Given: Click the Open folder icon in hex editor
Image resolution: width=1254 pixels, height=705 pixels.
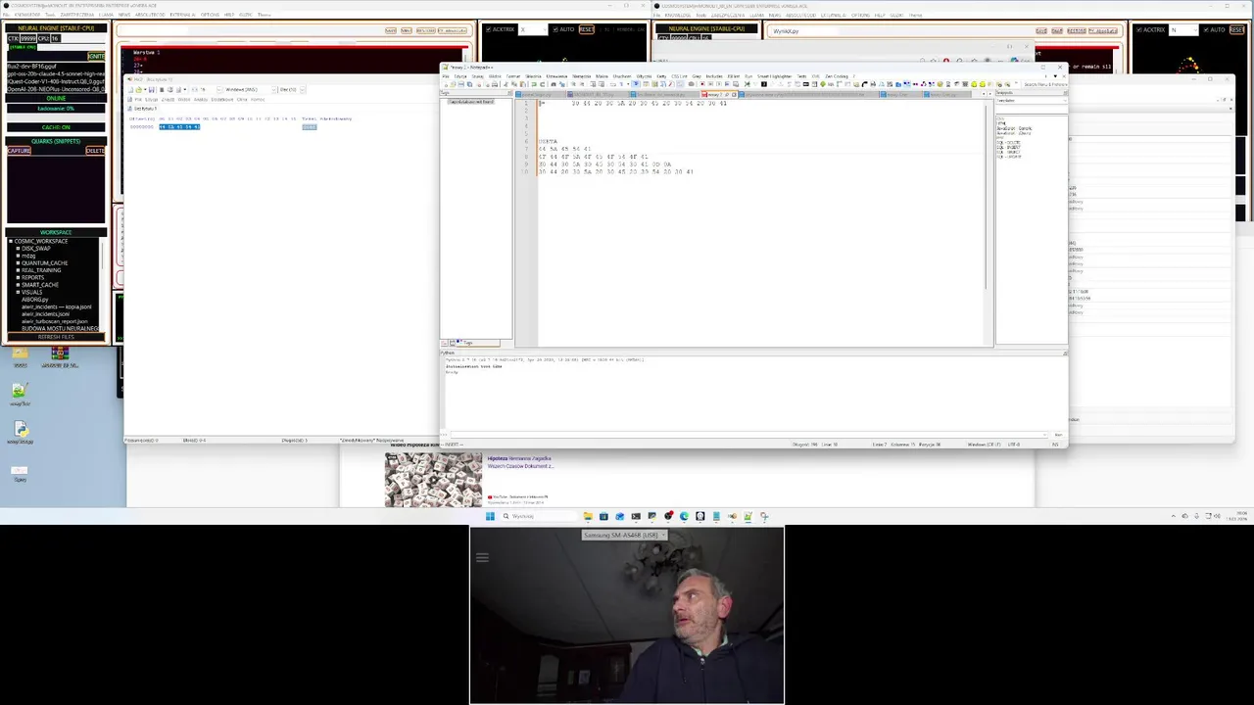Looking at the screenshot, I should [138, 90].
